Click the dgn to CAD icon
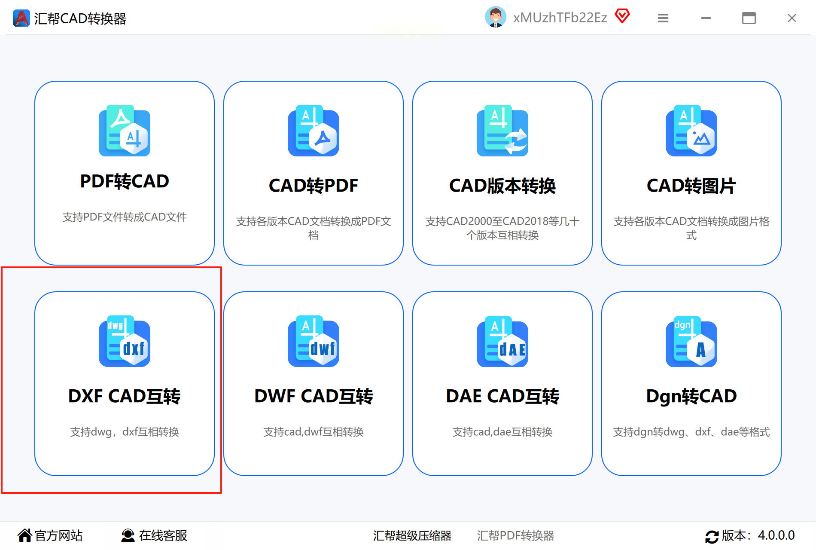The height and width of the screenshot is (550, 816). coord(691,341)
